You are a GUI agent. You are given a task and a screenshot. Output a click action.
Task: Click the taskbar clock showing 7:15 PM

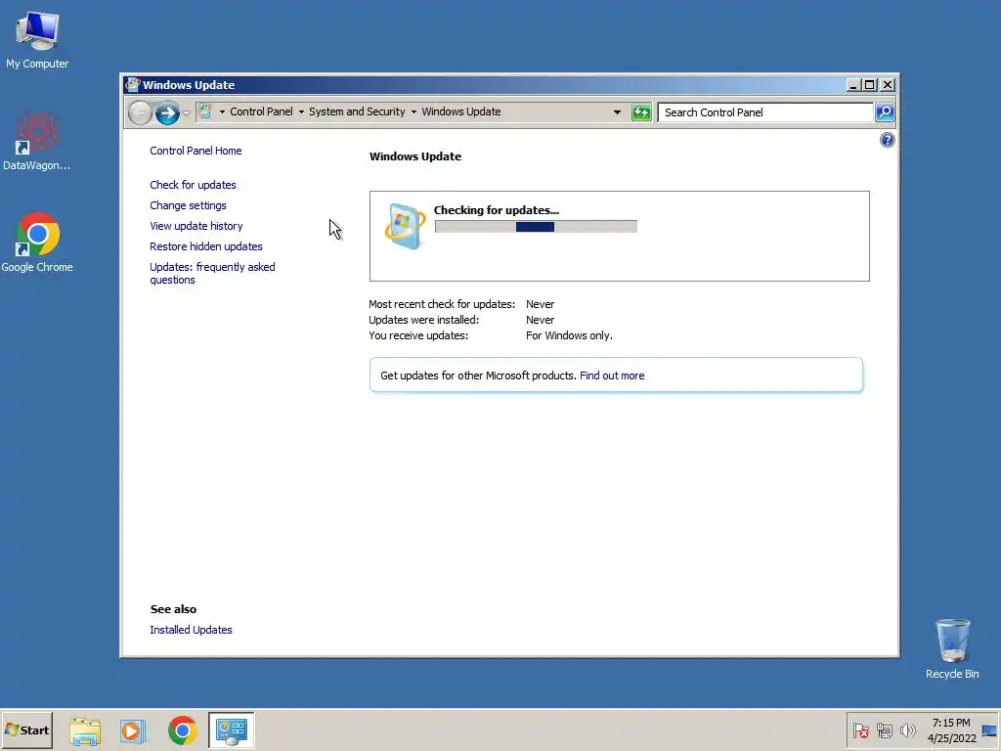coord(951,730)
